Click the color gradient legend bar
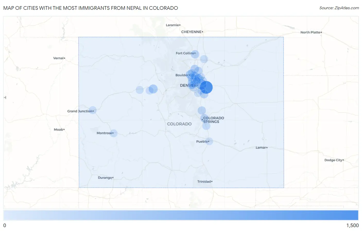Screen dimensions: 362x231 [x=181, y=215]
